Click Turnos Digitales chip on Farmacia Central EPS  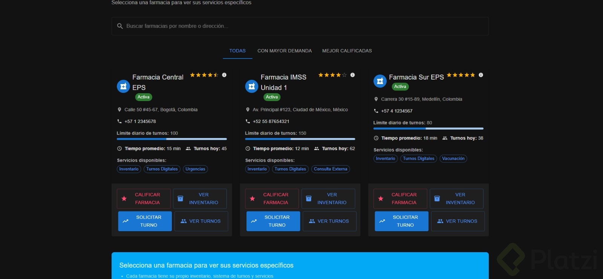[x=162, y=169]
